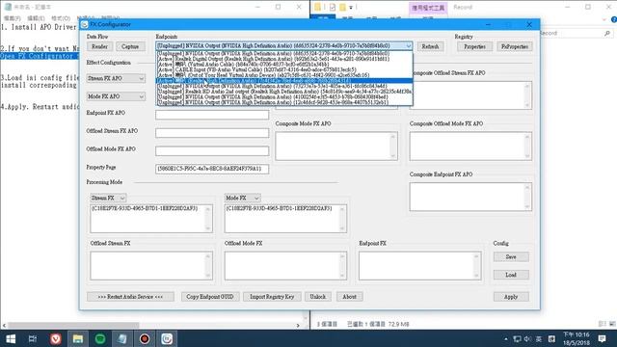
Task: Choose Realtek HD Audio 2nd output endpoint
Action: (284, 92)
